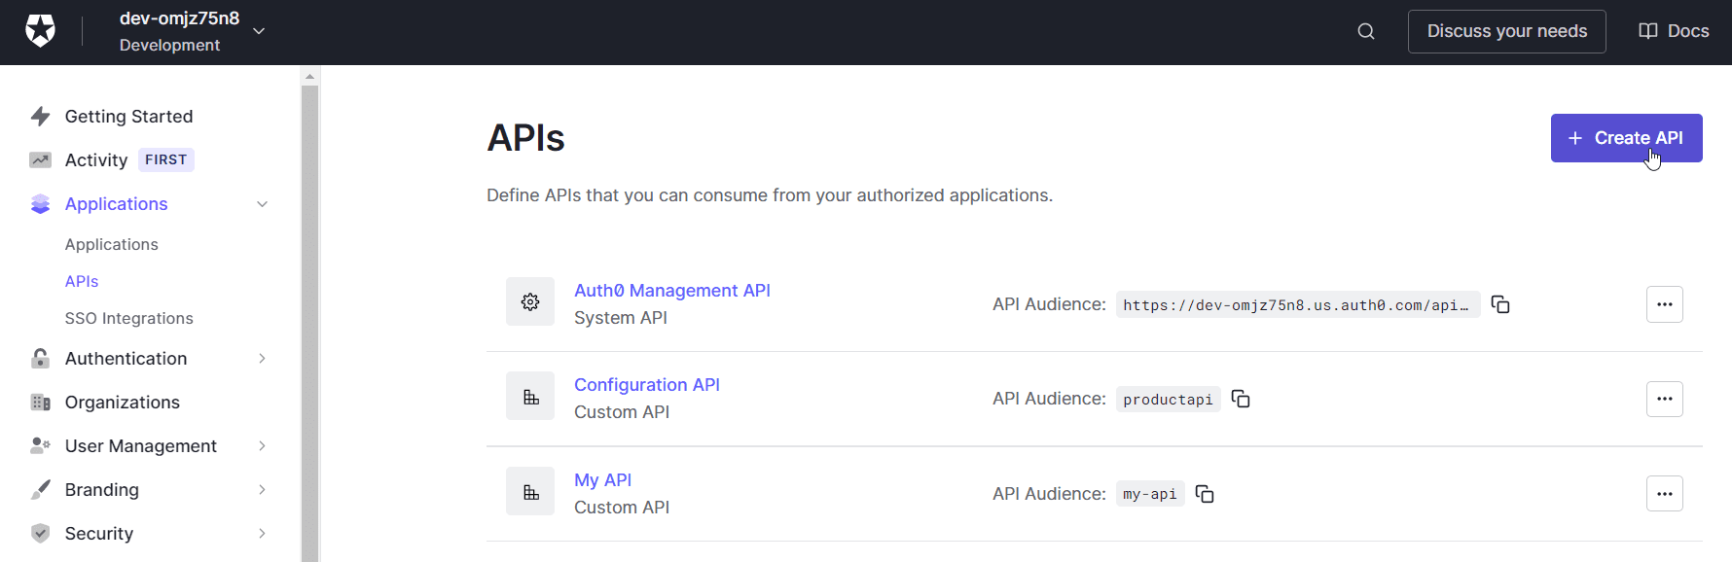Expand the User Management menu chevron
The height and width of the screenshot is (562, 1732).
[262, 446]
